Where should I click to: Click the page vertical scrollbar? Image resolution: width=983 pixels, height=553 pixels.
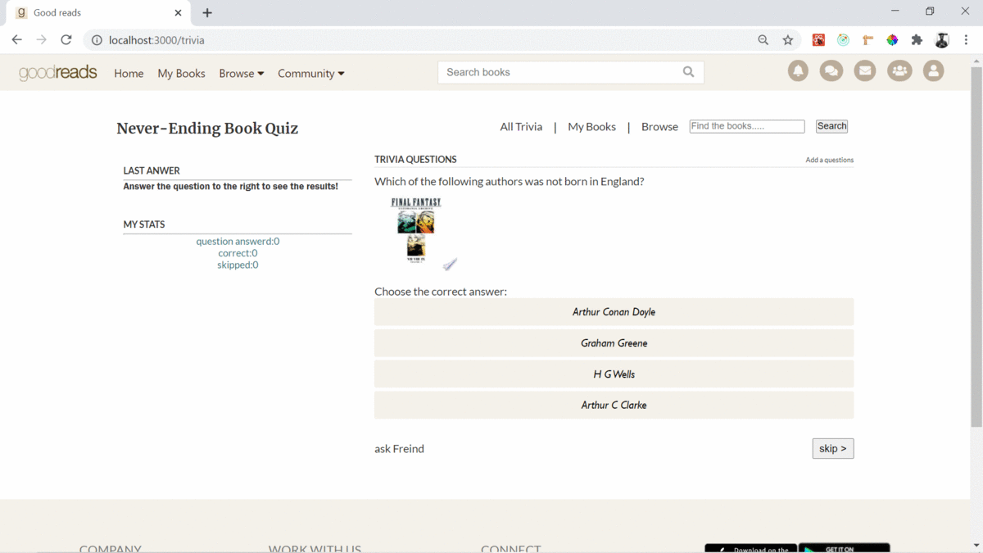point(976,246)
